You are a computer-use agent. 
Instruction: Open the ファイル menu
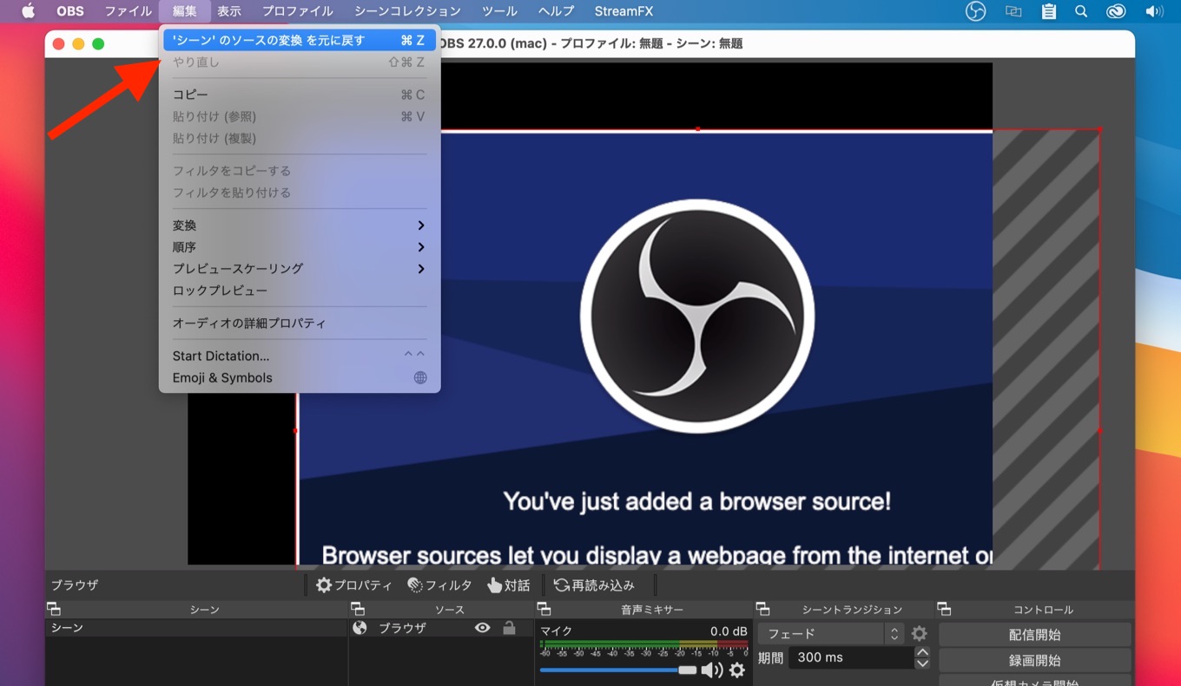[x=129, y=11]
